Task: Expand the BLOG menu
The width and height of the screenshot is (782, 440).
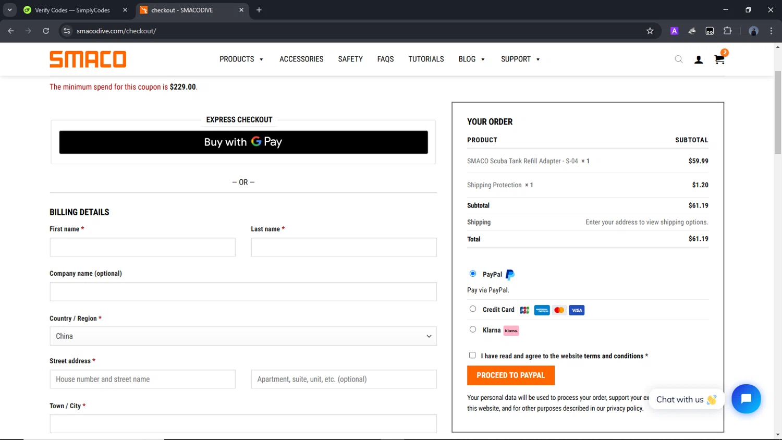Action: (x=472, y=59)
